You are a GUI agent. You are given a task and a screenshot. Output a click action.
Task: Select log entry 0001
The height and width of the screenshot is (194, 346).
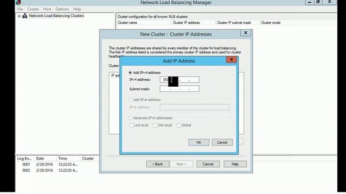pos(26,164)
